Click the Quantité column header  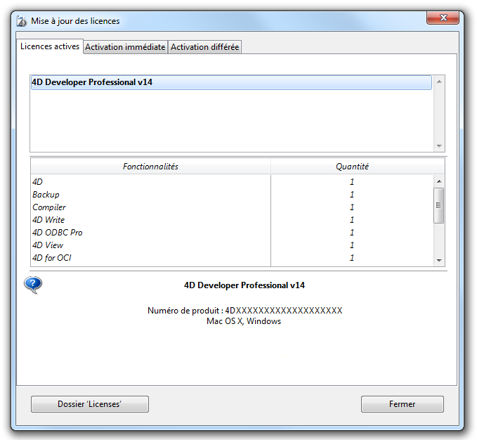click(x=352, y=167)
